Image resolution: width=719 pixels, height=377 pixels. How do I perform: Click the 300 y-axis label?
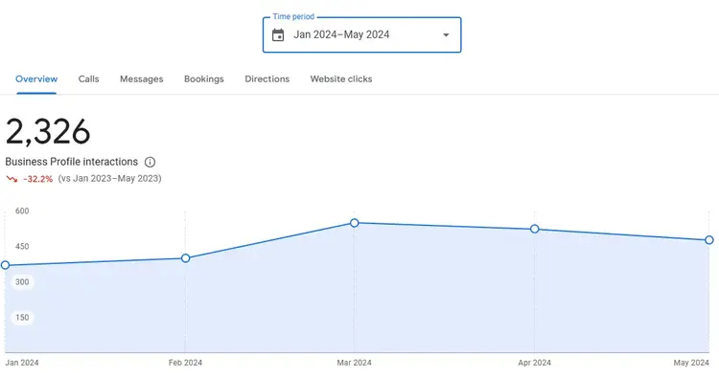pos(22,282)
